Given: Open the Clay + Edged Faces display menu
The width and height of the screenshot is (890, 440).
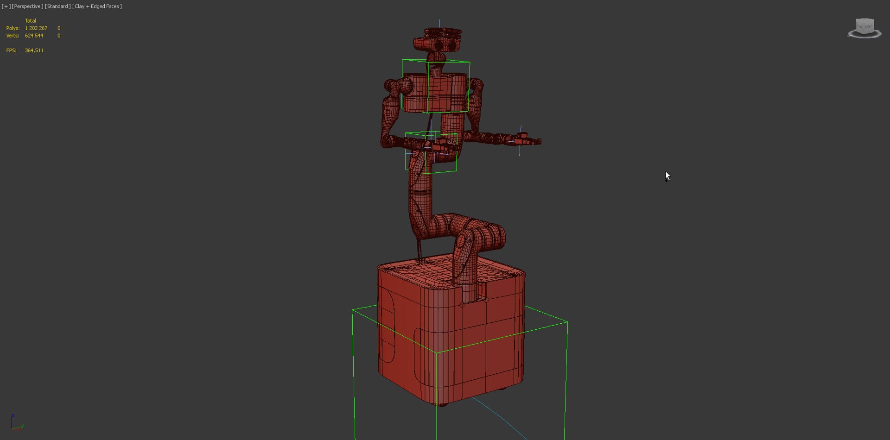Looking at the screenshot, I should (x=97, y=6).
